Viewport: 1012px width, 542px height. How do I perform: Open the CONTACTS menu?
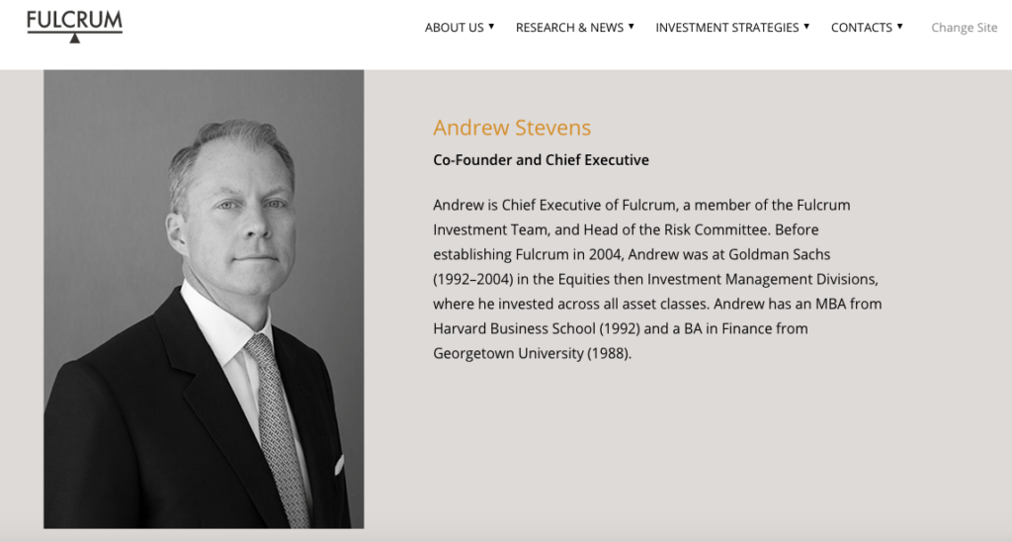point(861,28)
